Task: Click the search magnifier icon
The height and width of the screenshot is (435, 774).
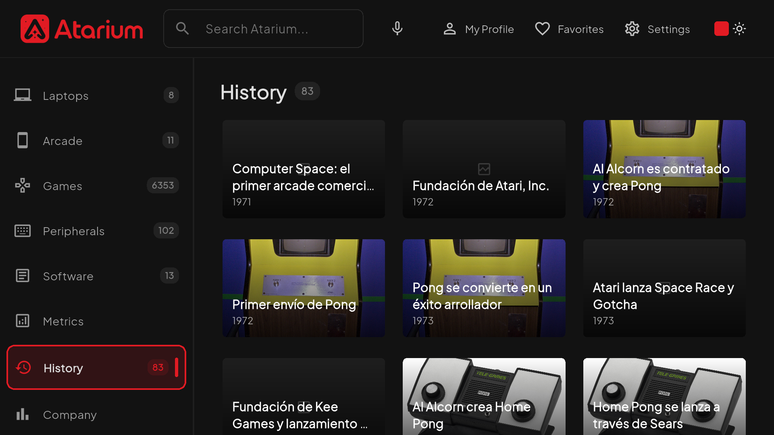Action: pos(183,29)
